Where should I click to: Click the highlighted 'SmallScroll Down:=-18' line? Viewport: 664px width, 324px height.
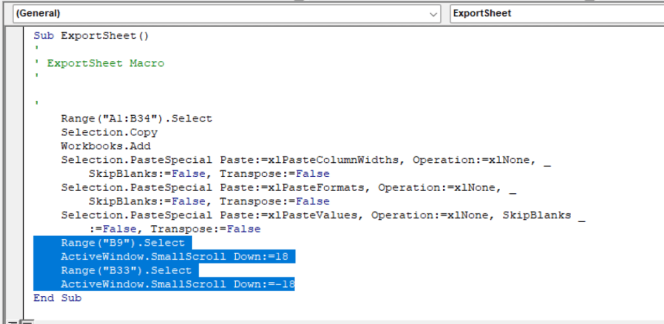point(178,285)
